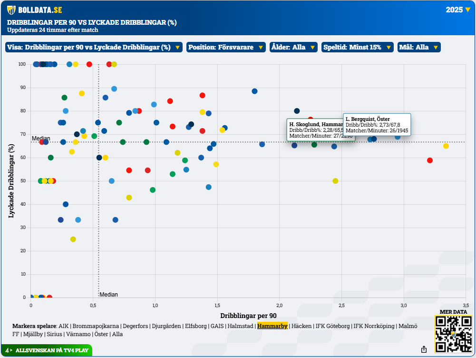Change the Speltid: Minst 15% filter
The width and height of the screenshot is (476, 358).
[x=357, y=47]
